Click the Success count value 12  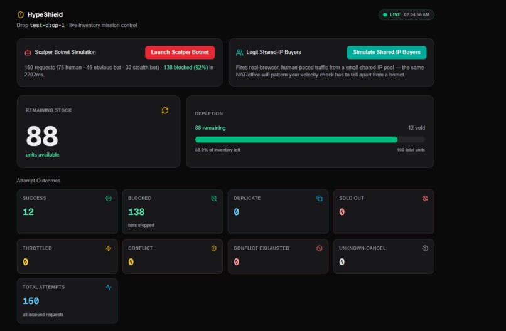(28, 212)
